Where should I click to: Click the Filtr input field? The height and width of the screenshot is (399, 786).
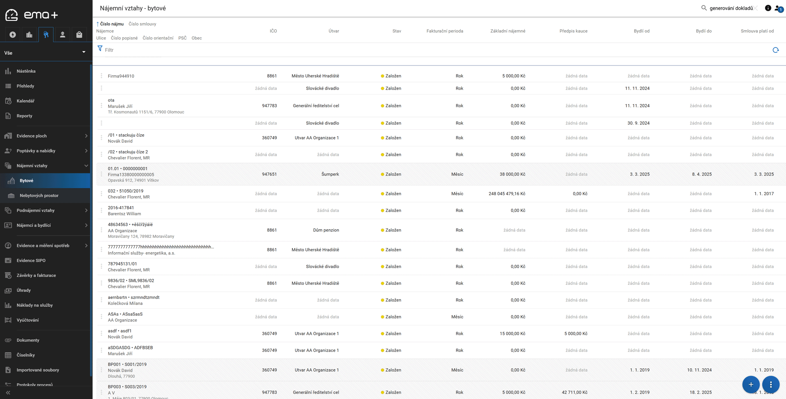pyautogui.click(x=246, y=50)
